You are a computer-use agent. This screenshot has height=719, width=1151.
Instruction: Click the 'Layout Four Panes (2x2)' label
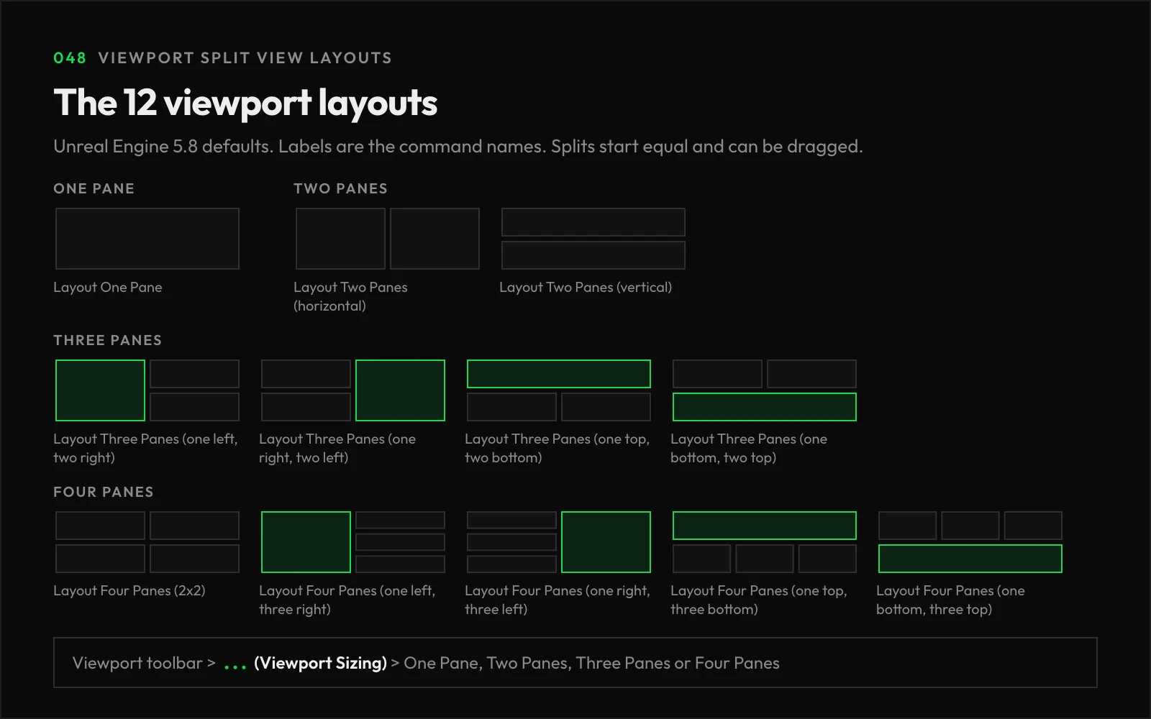click(x=129, y=590)
